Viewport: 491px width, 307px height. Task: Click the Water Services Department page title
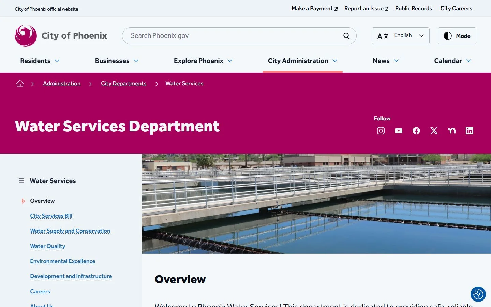point(117,126)
